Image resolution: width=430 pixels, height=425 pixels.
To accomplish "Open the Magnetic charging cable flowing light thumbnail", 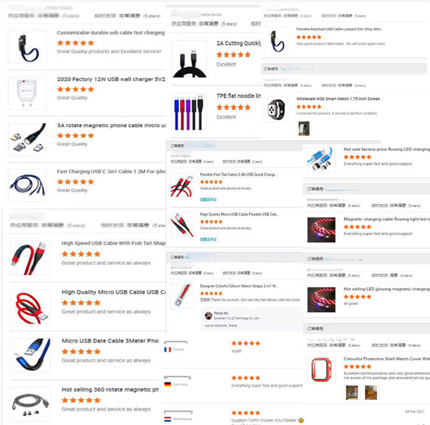I will [x=321, y=230].
